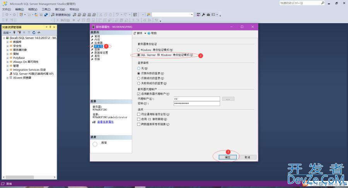The width and height of the screenshot is (348, 188).
Task: Select 失败和成功的登录 radio button
Action: click(139, 83)
